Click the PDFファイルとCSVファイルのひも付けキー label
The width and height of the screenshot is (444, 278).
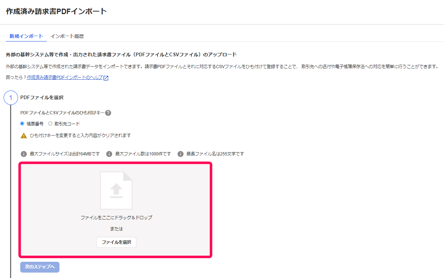63,113
